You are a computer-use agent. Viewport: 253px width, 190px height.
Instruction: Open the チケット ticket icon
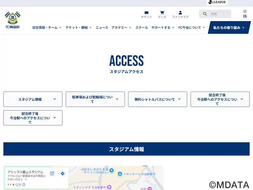[146, 15]
